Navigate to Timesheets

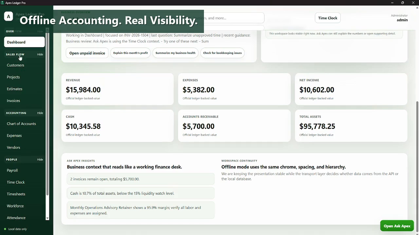[x=25, y=194]
